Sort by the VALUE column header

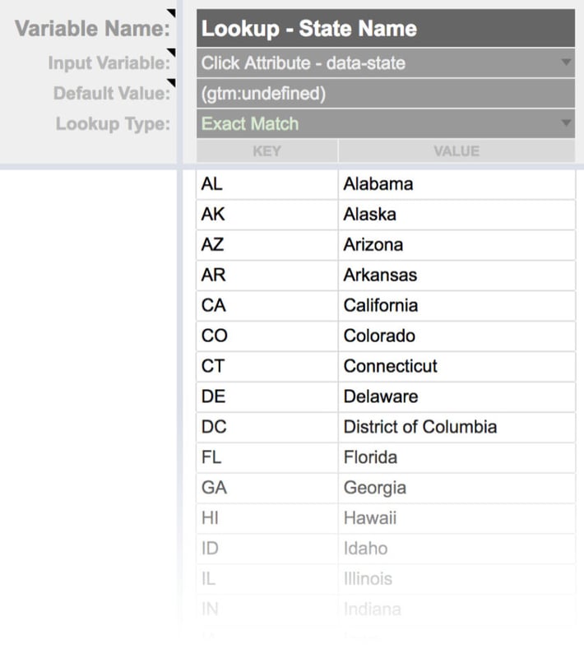[x=457, y=151]
